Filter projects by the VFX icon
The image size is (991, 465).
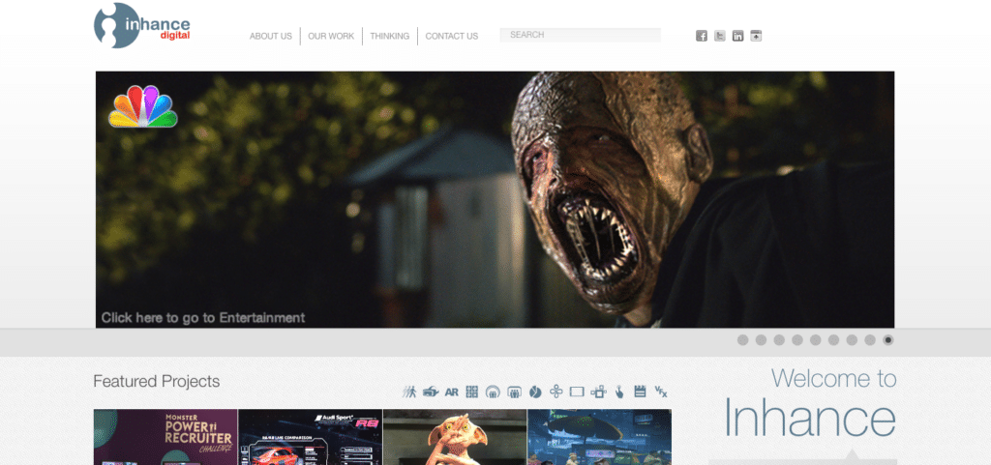coord(661,392)
